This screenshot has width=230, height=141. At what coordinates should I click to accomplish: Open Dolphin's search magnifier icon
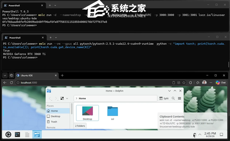(173, 98)
